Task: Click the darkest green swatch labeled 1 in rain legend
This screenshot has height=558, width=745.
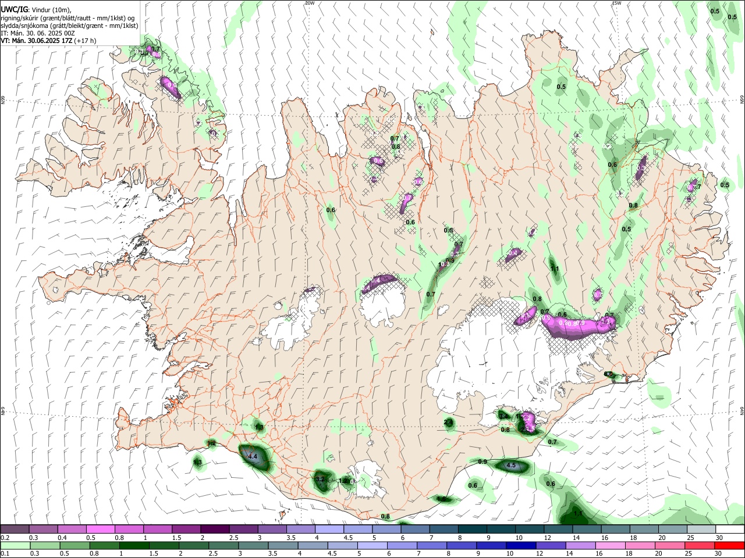Action: coord(134,546)
